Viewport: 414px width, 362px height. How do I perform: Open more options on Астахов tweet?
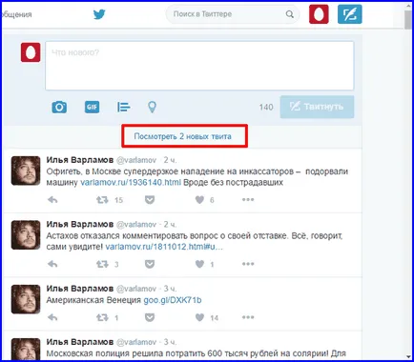click(x=248, y=264)
